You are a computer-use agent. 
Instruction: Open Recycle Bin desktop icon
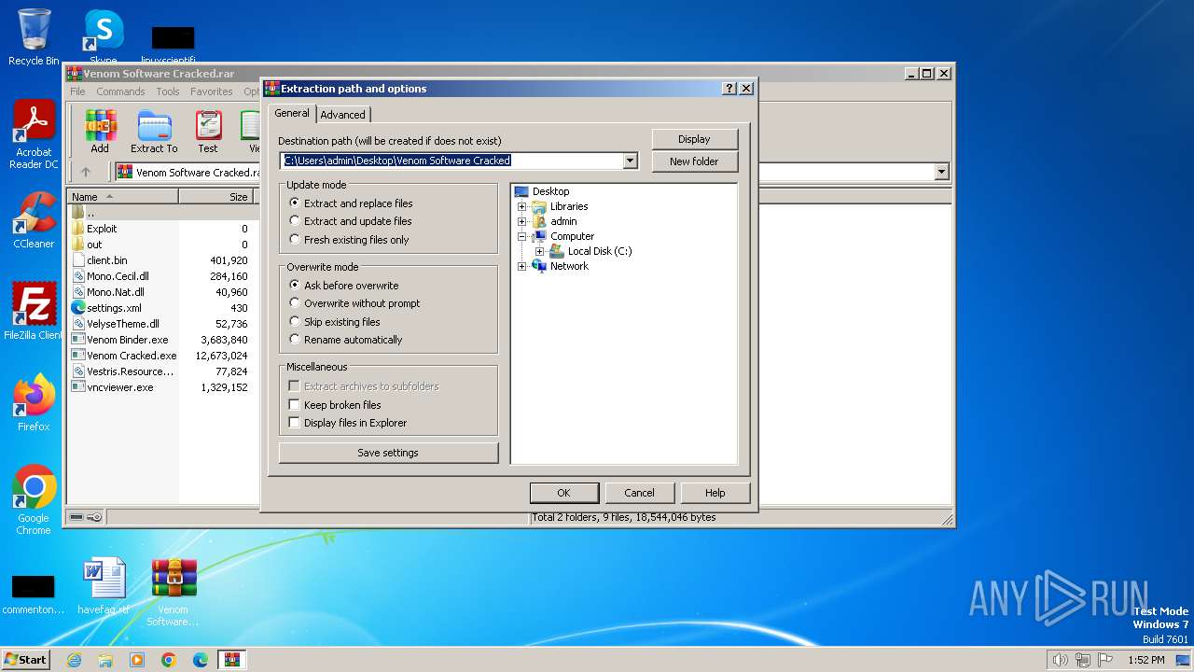[34, 37]
